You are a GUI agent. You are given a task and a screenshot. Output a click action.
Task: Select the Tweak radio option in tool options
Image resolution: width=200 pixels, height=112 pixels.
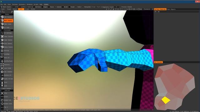tap(72, 7)
